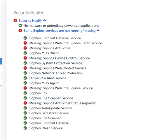Click green check beside No malware message
The height and width of the screenshot is (140, 141).
[20, 26]
